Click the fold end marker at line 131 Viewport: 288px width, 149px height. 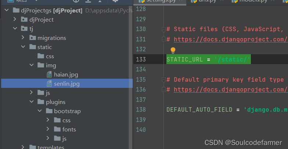click(163, 39)
